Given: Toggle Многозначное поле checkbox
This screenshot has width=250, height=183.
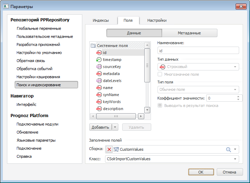Looking at the screenshot, I should tap(160, 74).
